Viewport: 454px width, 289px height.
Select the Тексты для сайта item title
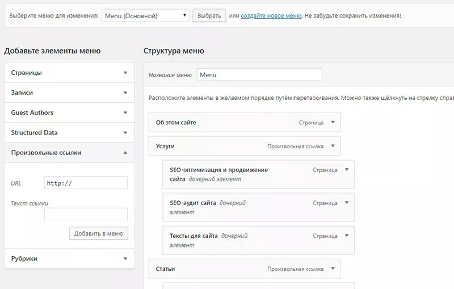click(194, 236)
